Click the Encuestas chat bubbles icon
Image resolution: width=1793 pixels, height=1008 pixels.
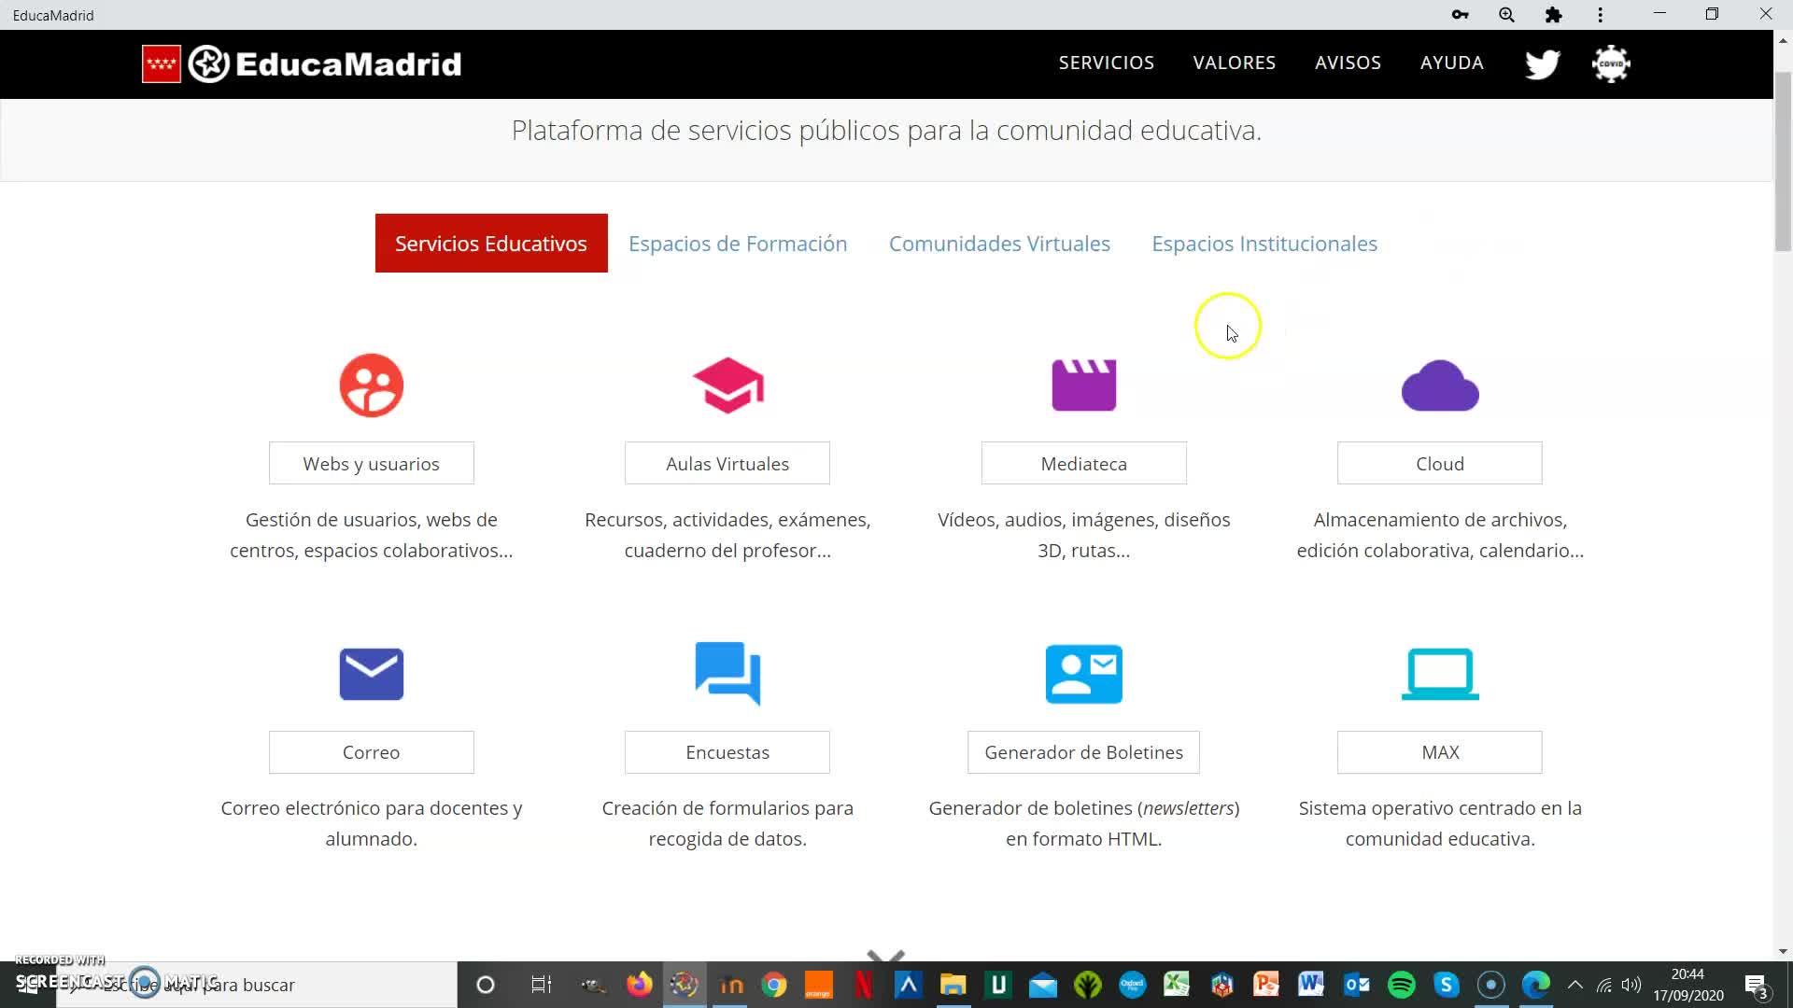pyautogui.click(x=727, y=673)
